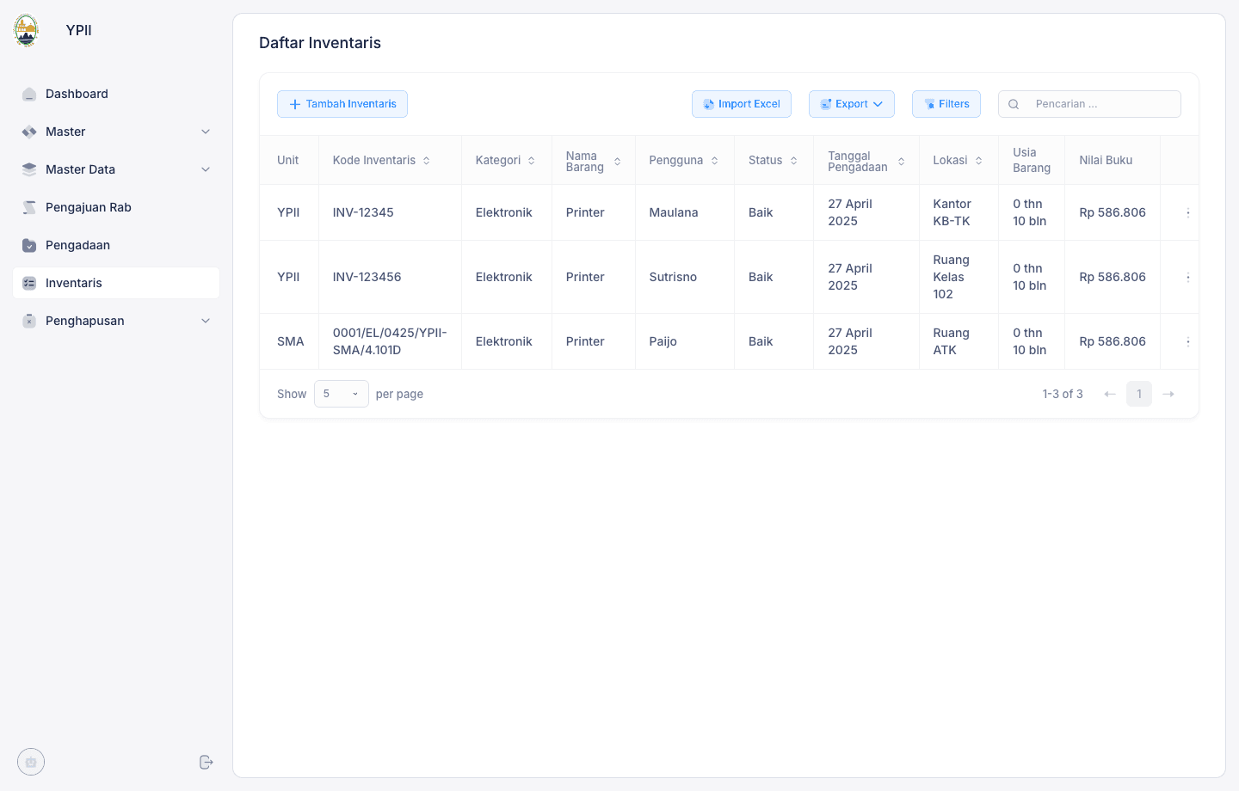Open the Filters button
The width and height of the screenshot is (1239, 791).
[x=946, y=104]
